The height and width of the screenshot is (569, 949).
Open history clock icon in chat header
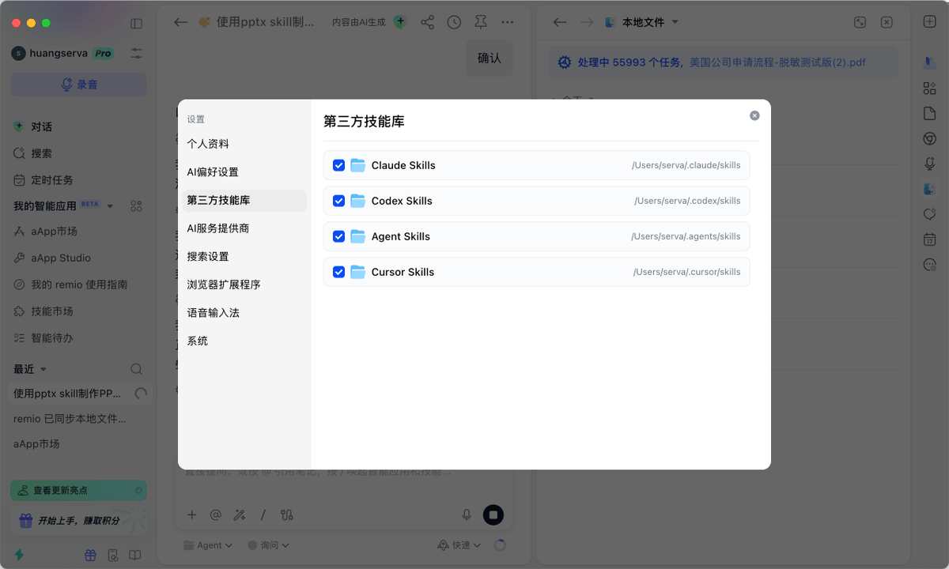click(x=454, y=22)
